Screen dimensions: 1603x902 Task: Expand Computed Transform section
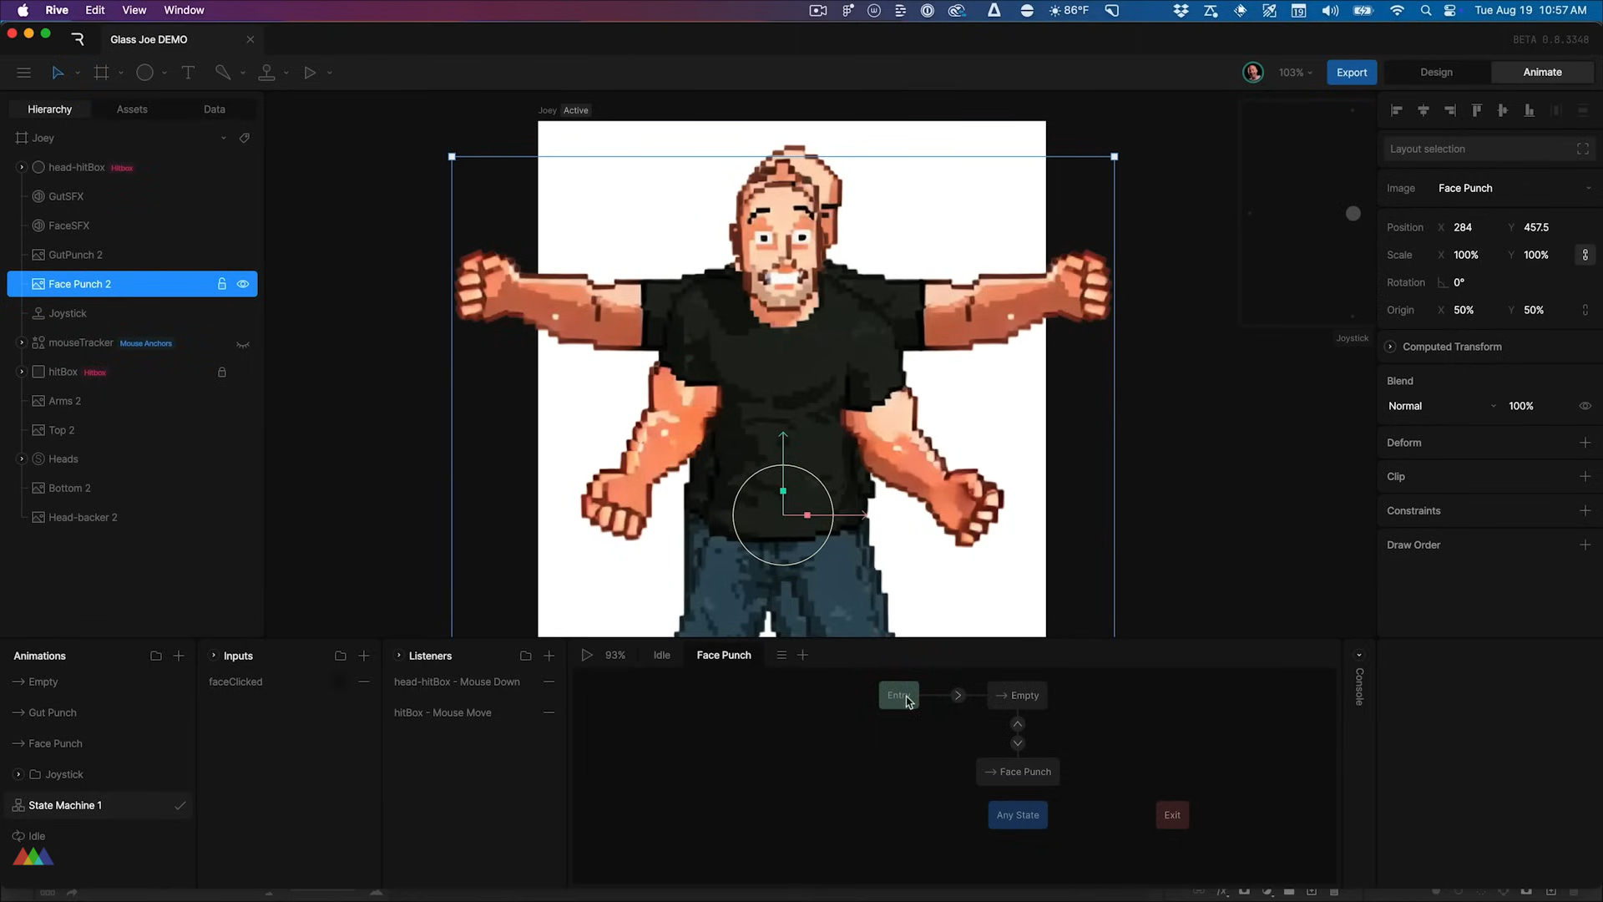pos(1390,347)
